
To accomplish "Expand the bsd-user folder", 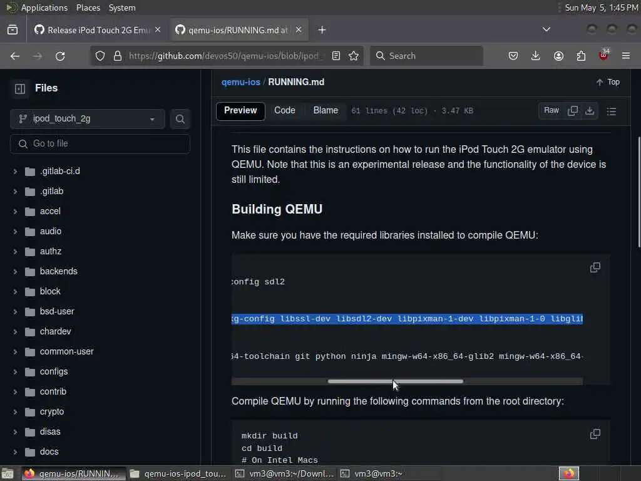I will click(x=15, y=312).
